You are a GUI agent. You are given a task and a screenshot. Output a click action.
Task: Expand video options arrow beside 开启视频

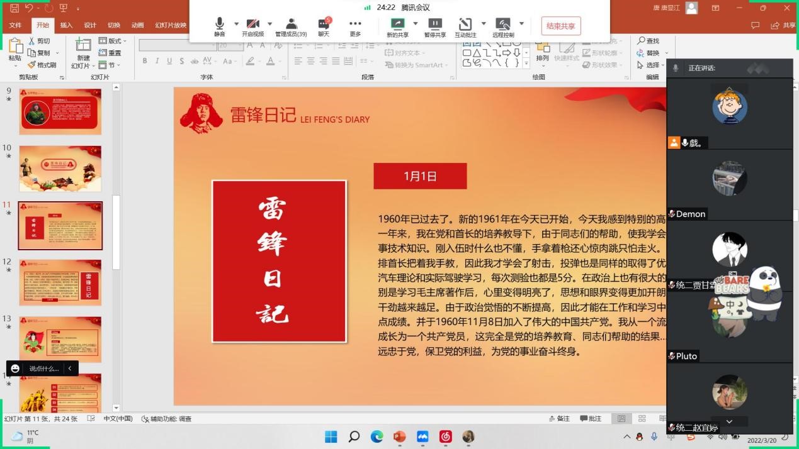[270, 24]
